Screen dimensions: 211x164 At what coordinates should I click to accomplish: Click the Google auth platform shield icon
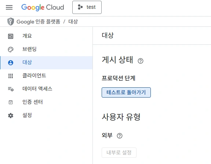coord(11,22)
